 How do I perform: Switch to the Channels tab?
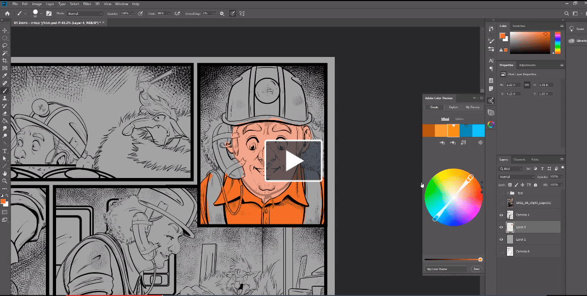click(x=519, y=159)
